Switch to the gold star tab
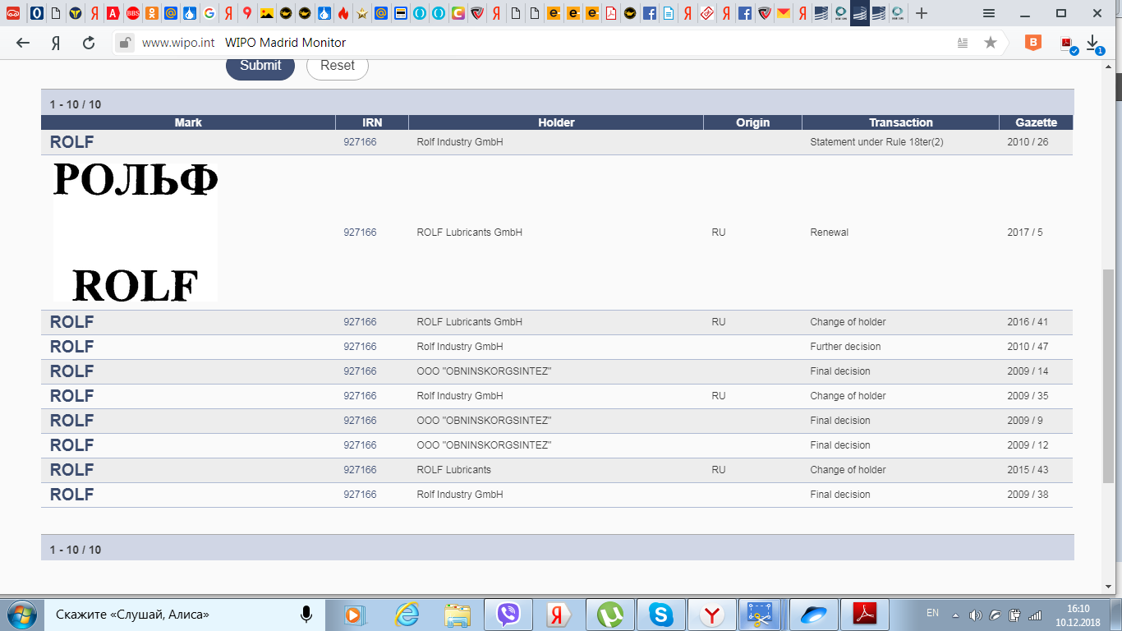This screenshot has height=631, width=1122. (x=362, y=13)
